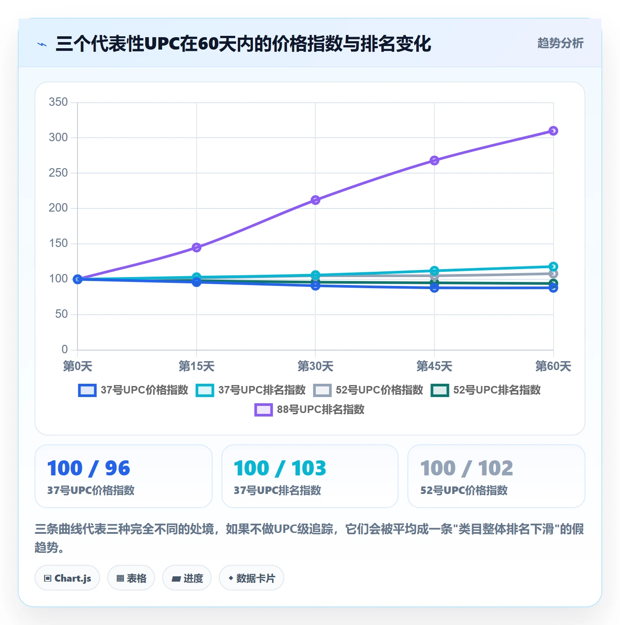Select the 数据卡片 tag chip

pos(251,578)
